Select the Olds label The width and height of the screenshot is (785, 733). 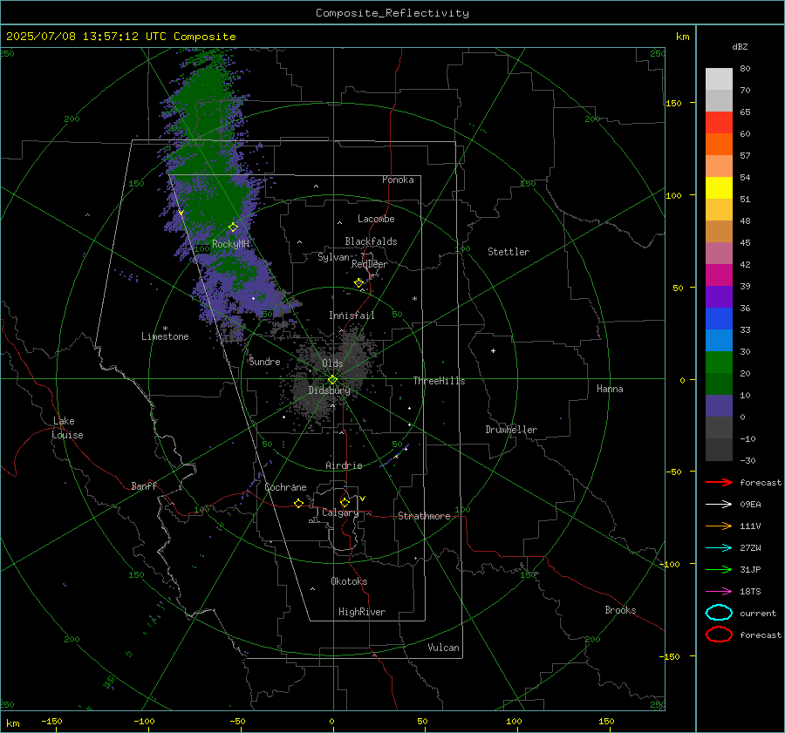click(x=332, y=363)
